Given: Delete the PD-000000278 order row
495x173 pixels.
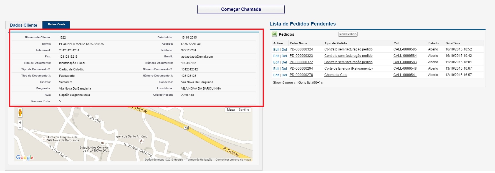Looking at the screenshot, I should [x=284, y=75].
